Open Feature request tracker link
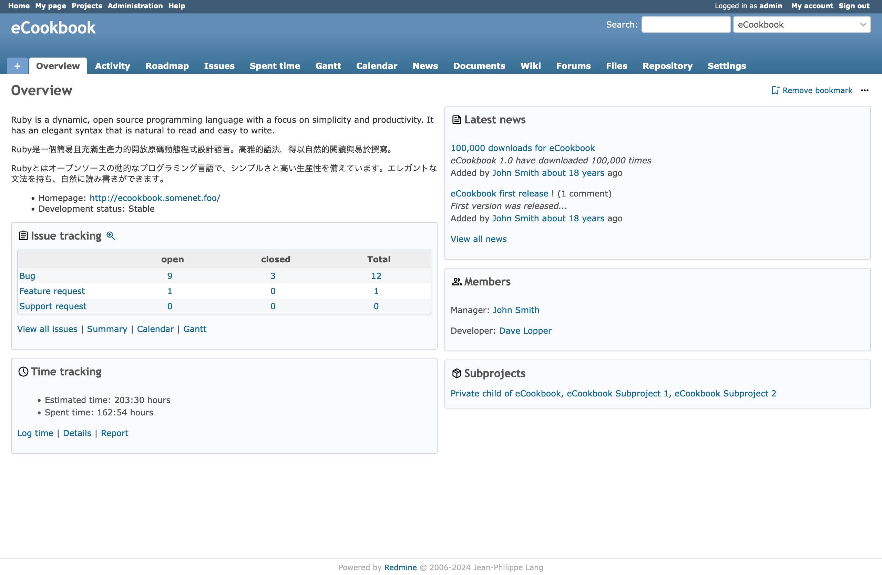 coord(52,291)
